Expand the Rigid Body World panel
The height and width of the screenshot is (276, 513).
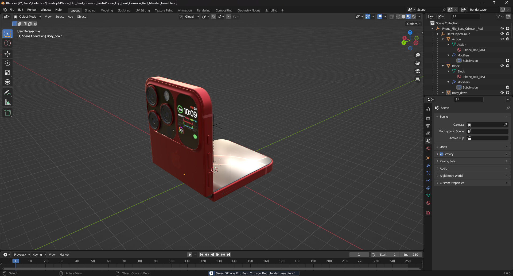pyautogui.click(x=472, y=176)
